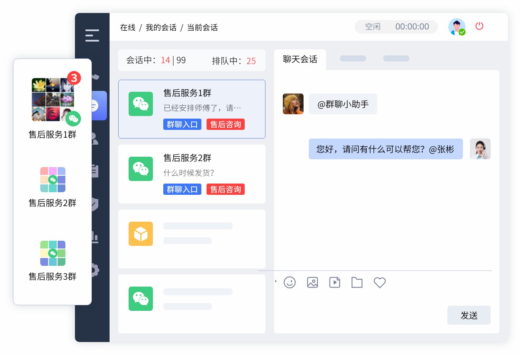This screenshot has height=355, width=521.
Task: Click 在线 in the breadcrumb
Action: 127,28
